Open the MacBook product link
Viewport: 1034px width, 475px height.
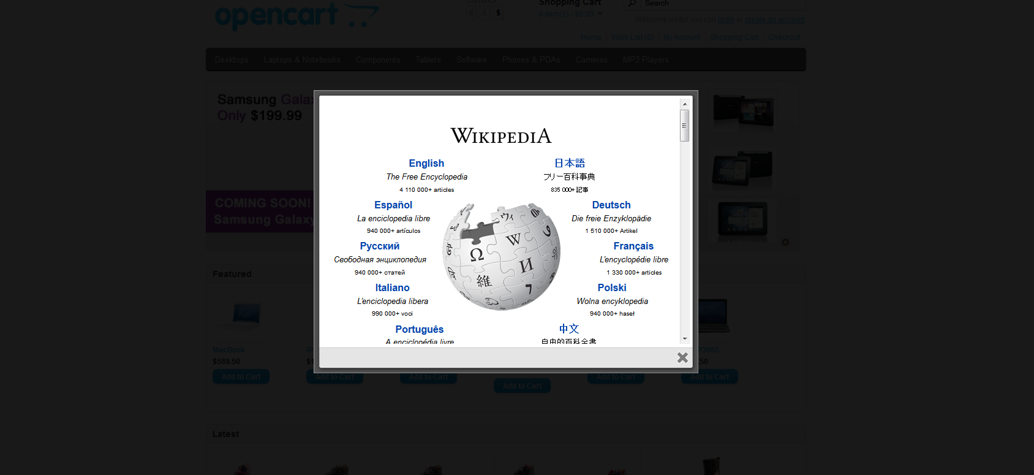tap(228, 350)
